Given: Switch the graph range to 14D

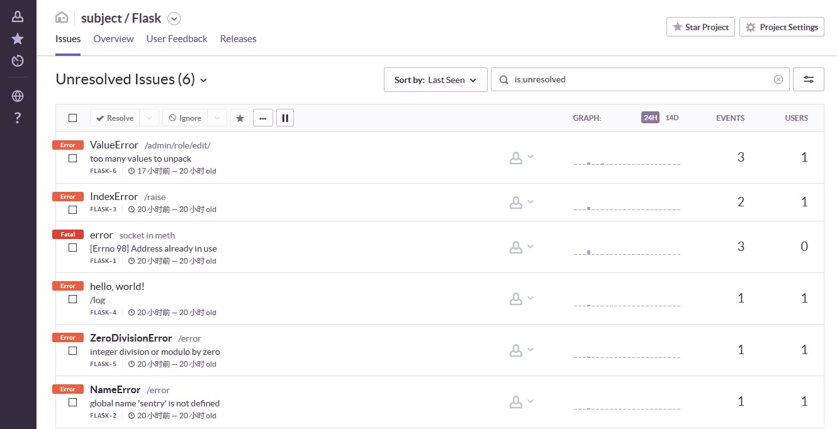Looking at the screenshot, I should pos(672,118).
